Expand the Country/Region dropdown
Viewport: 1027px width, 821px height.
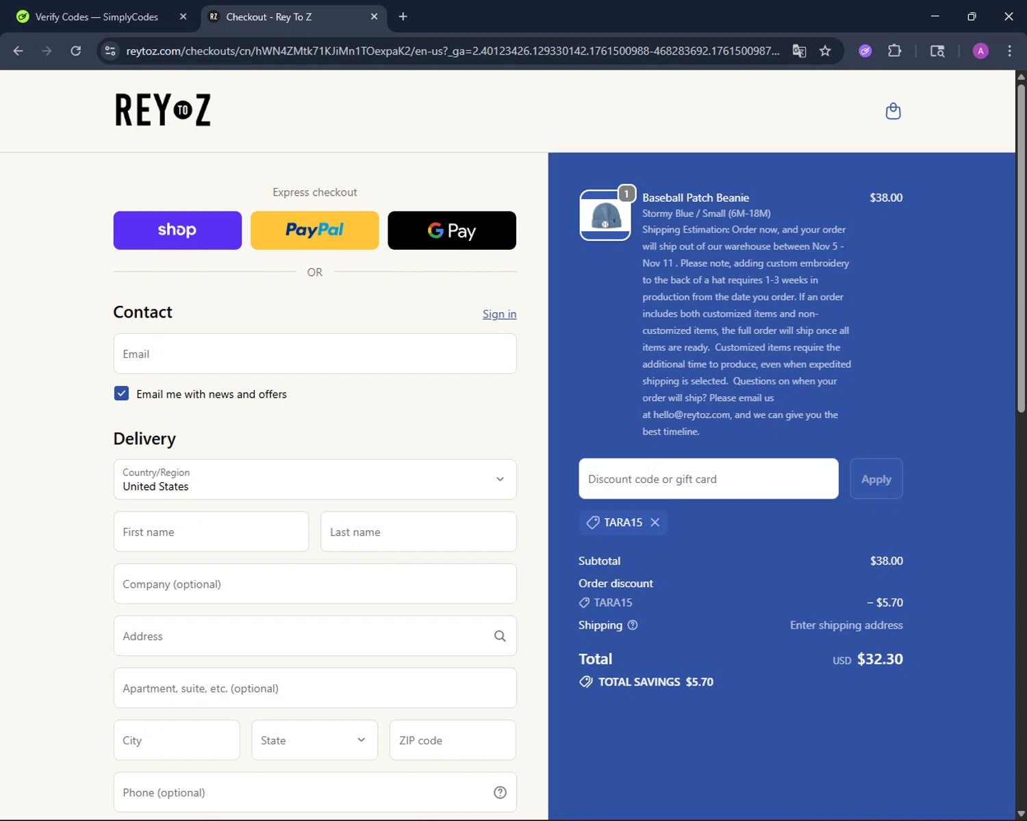pos(315,479)
